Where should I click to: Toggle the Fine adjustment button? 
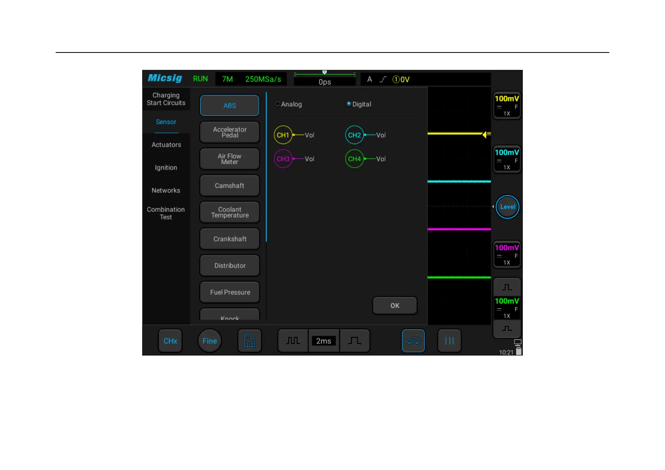point(210,341)
